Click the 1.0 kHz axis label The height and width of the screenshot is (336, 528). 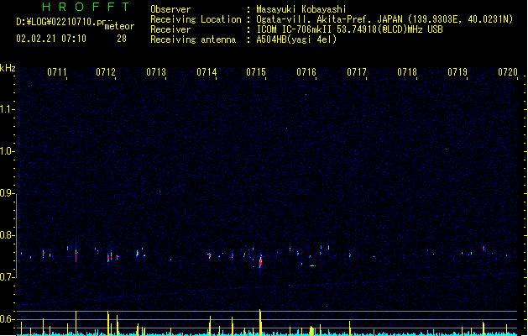(x=7, y=151)
